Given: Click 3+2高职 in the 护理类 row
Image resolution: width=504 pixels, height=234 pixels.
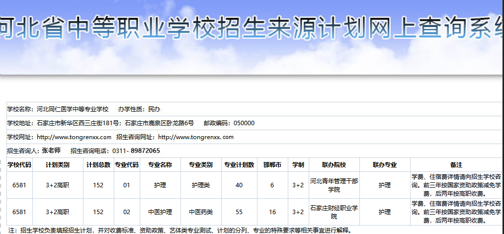Looking at the screenshot, I should tap(58, 185).
